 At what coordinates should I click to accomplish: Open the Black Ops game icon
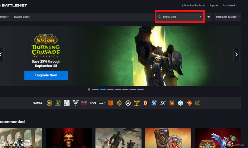tap(84, 103)
